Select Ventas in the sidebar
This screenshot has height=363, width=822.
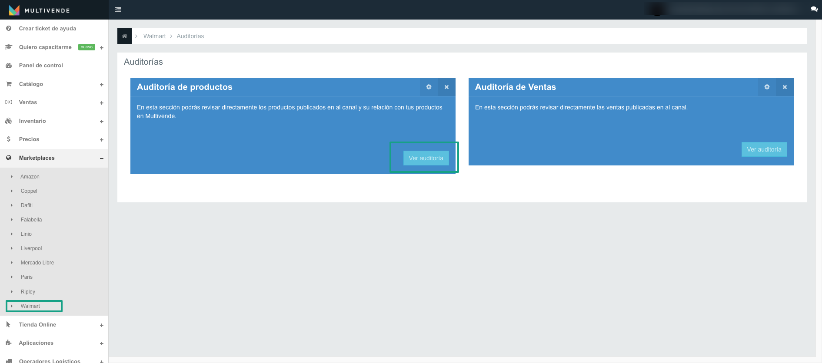click(x=28, y=102)
